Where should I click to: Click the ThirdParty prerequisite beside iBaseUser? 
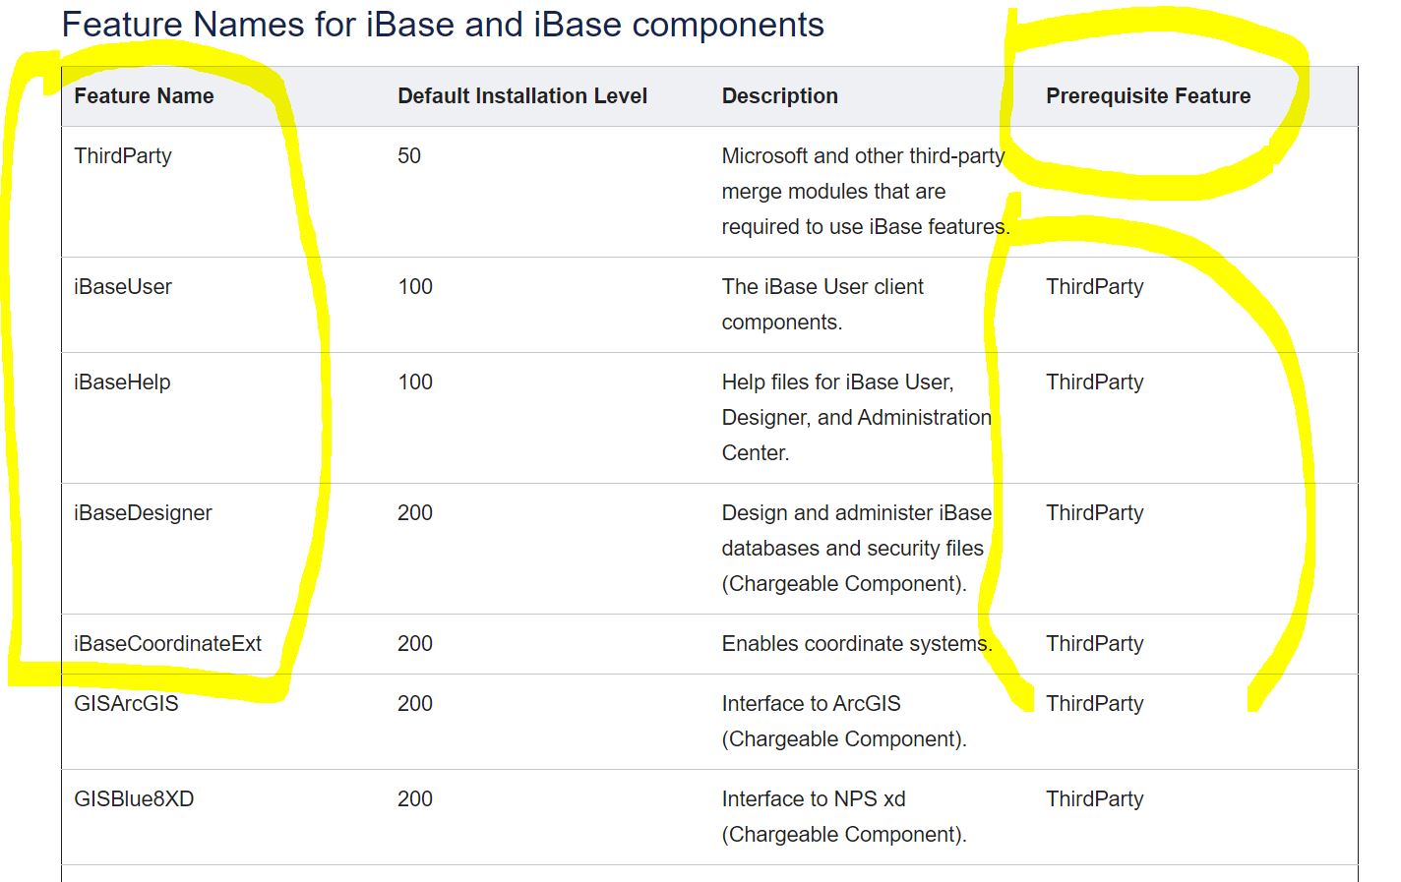[1095, 286]
